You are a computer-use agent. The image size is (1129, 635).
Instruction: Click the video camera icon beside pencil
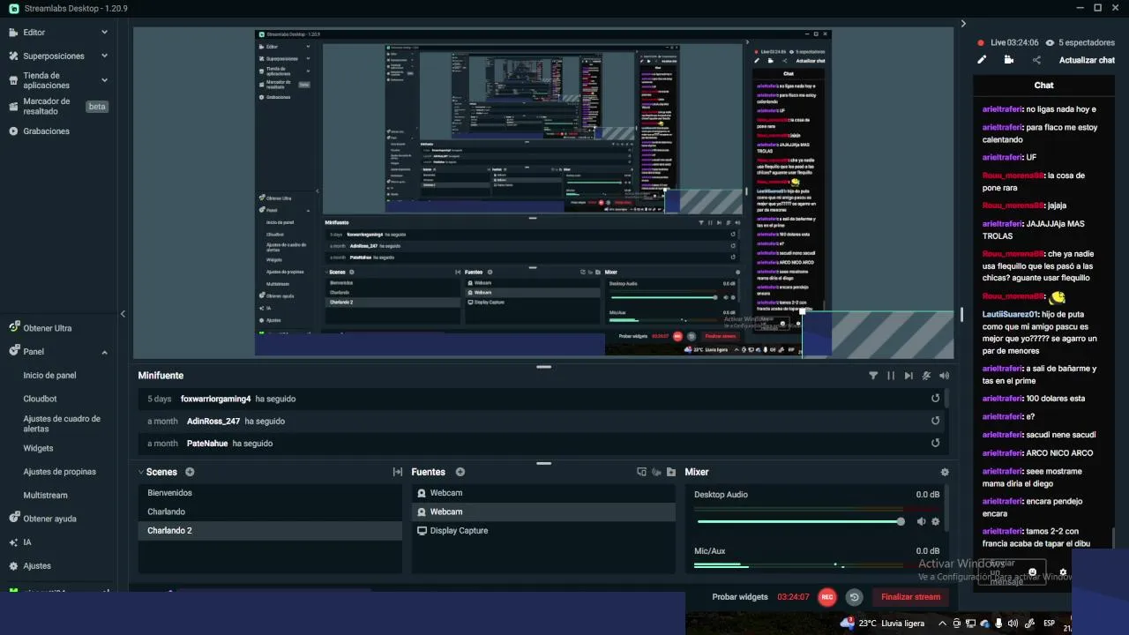click(x=1009, y=60)
